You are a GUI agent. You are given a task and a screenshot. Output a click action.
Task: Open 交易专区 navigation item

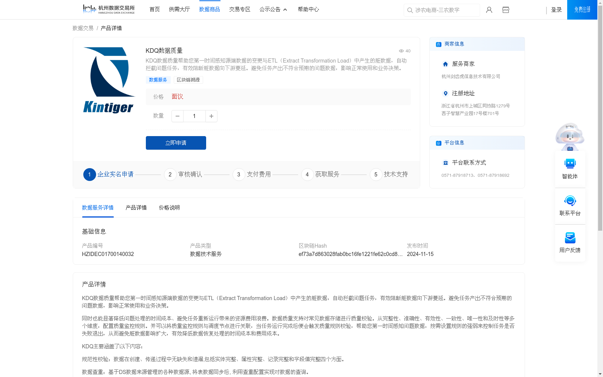[240, 9]
